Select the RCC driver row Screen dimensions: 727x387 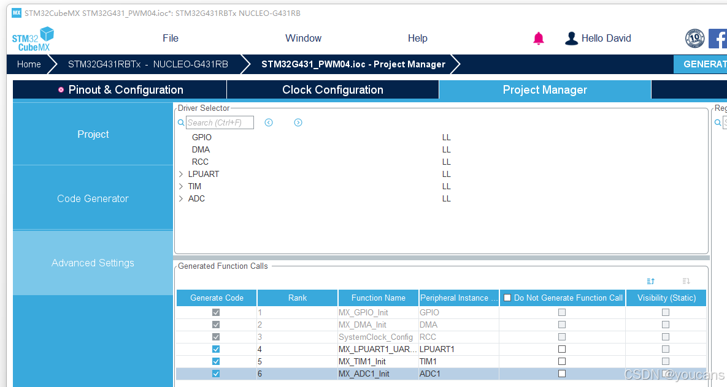point(200,162)
